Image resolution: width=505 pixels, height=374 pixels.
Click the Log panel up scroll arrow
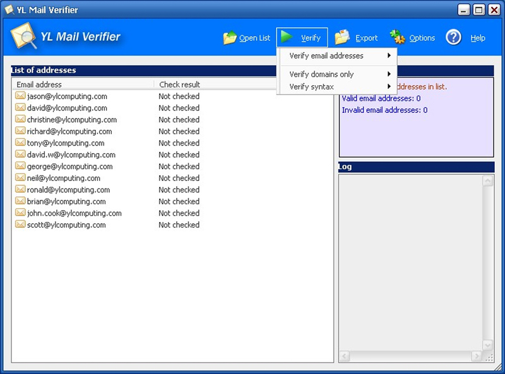pyautogui.click(x=487, y=180)
